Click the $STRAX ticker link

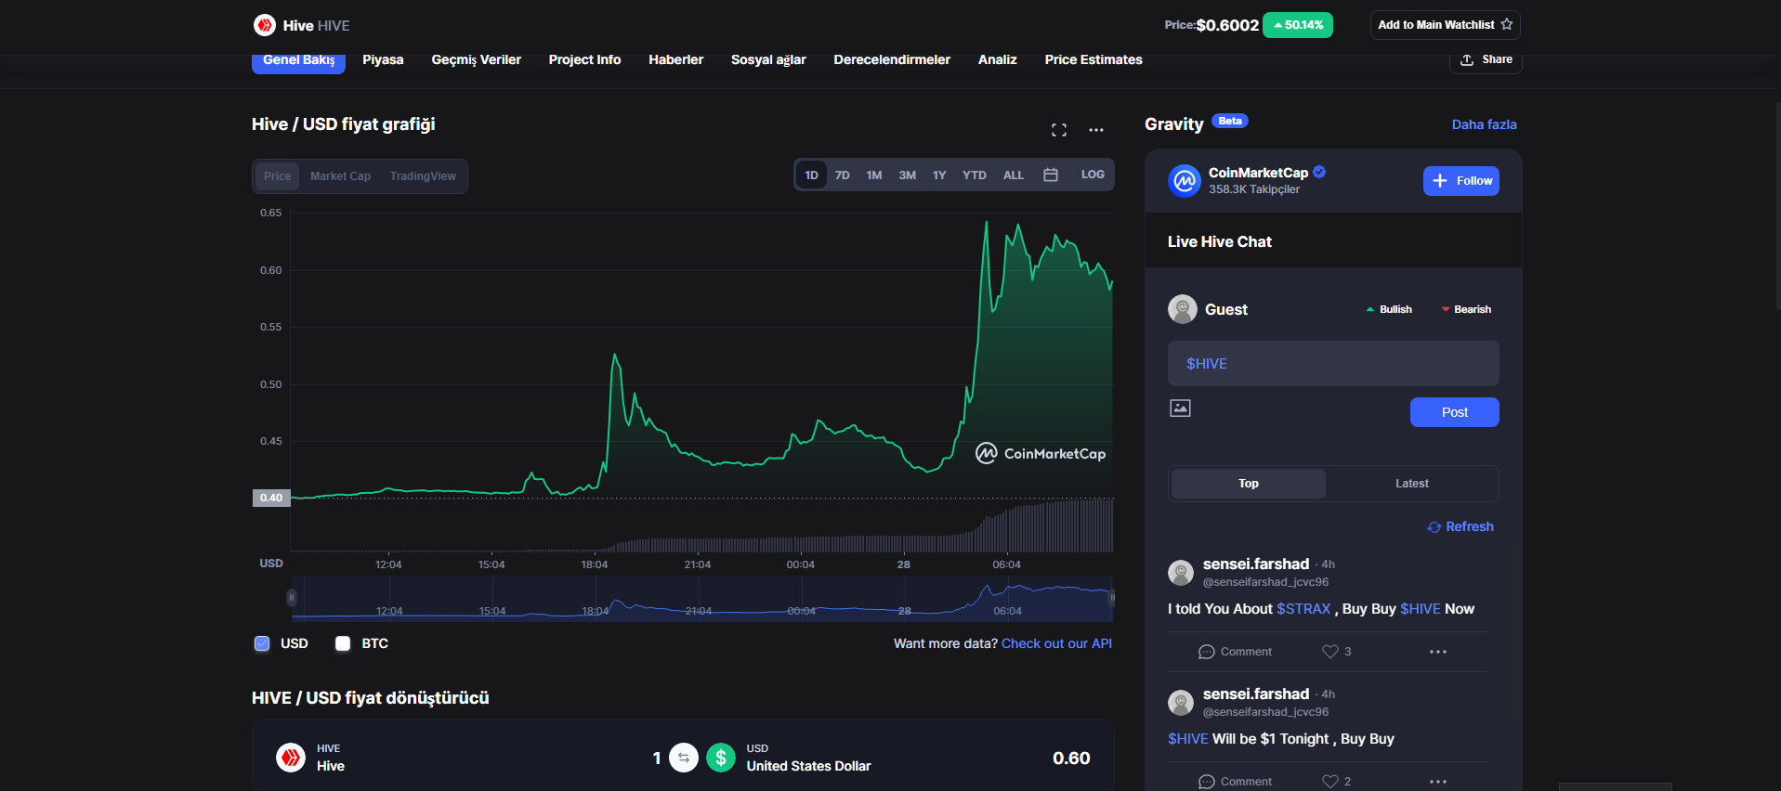tap(1303, 609)
